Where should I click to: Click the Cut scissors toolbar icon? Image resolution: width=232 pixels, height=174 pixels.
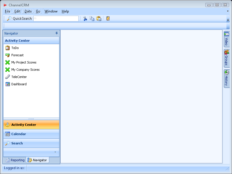tap(85, 19)
